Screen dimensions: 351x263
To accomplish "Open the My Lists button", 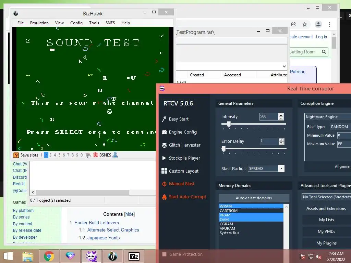I will [327, 220].
